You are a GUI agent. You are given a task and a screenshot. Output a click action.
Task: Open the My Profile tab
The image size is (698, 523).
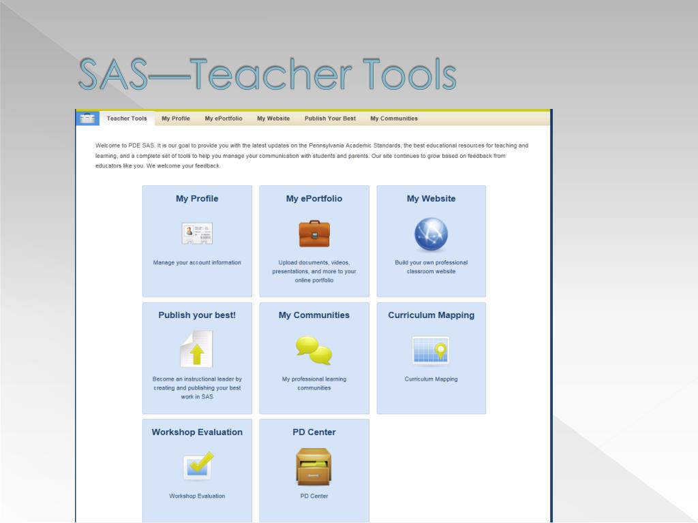176,118
